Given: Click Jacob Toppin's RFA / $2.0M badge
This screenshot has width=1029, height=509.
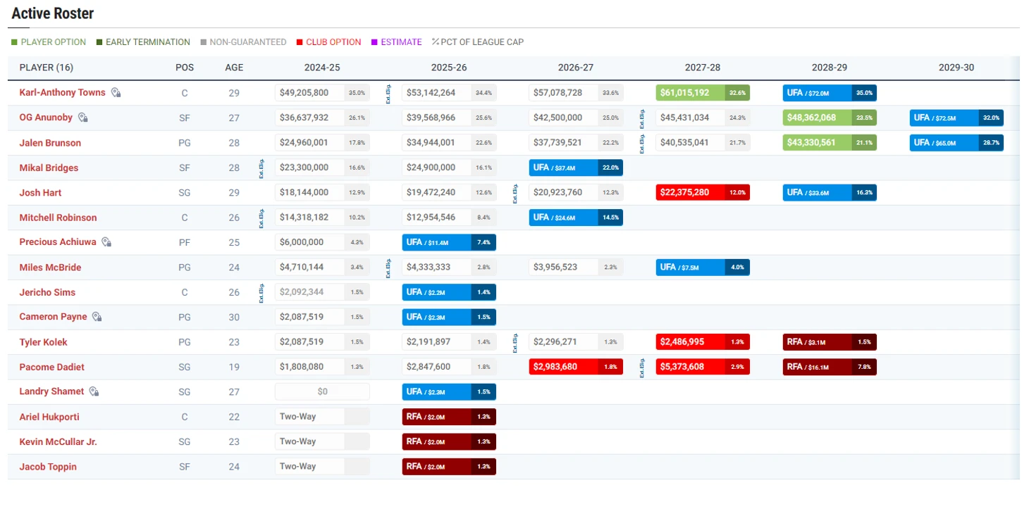Looking at the screenshot, I should click(x=449, y=467).
